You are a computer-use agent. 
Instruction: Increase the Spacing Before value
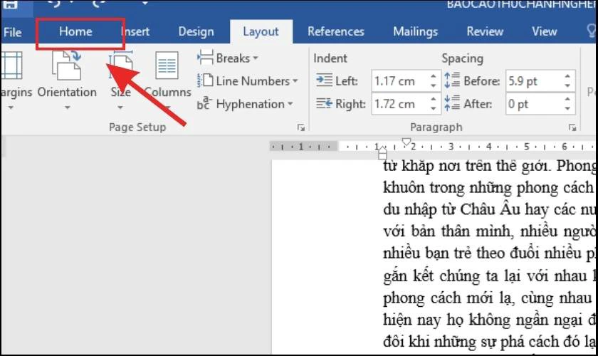point(567,76)
